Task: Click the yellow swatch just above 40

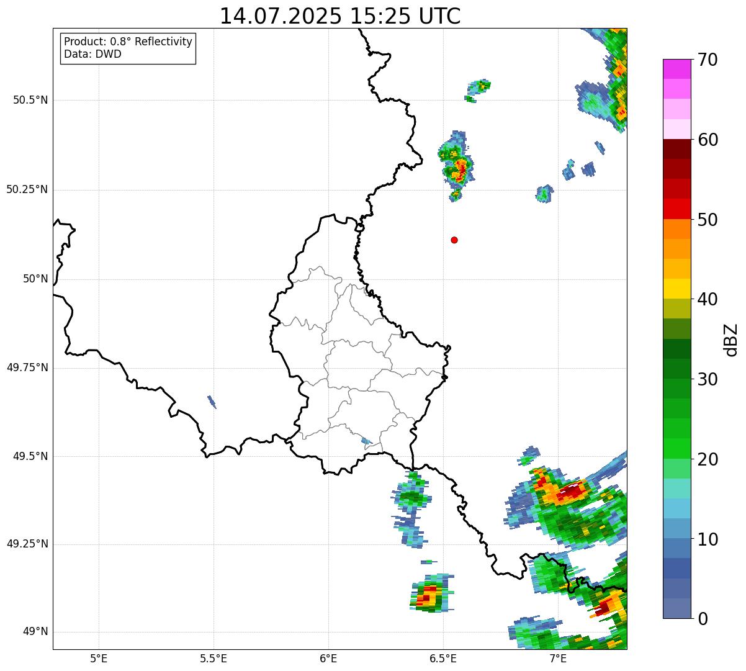Action: 676,289
